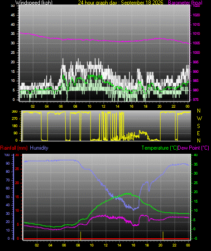Image resolution: width=211 pixels, height=251 pixels.
Task: Click the 35 value on temperature scale
Action: click(196, 164)
